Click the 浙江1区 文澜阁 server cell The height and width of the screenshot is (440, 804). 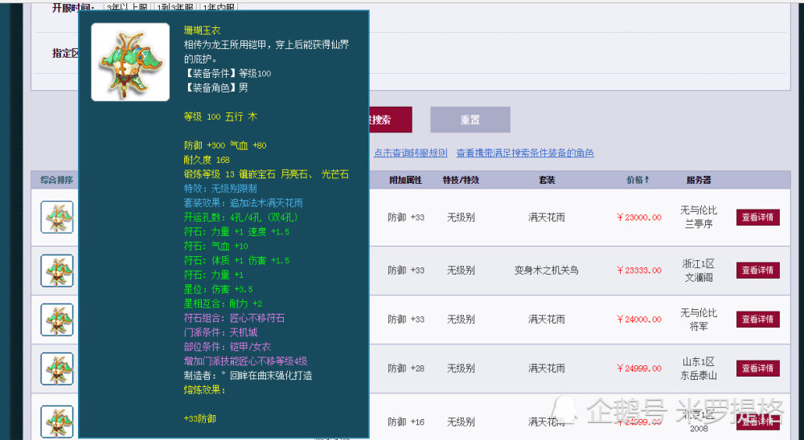699,271
